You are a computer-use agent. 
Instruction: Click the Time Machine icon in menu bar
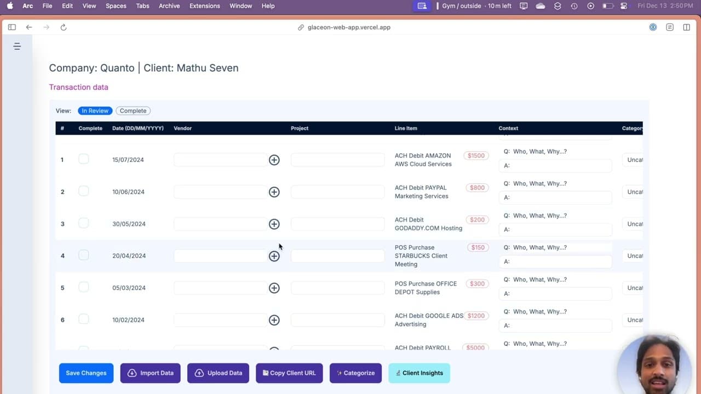point(574,6)
